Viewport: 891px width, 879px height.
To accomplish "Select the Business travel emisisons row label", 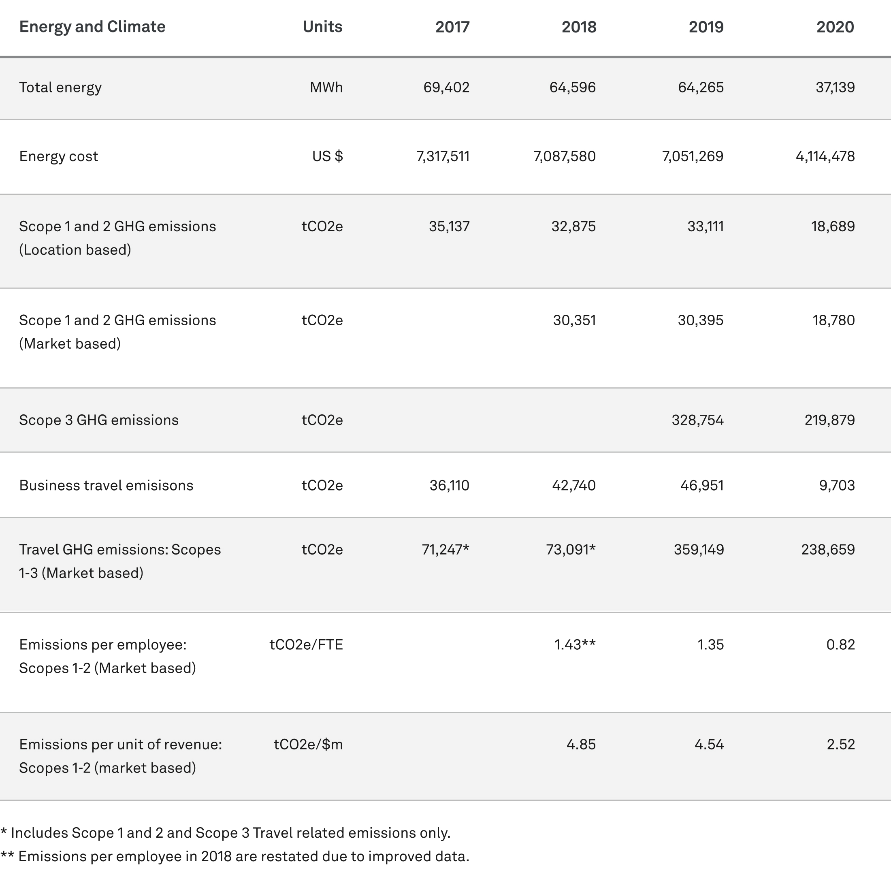I will tap(106, 485).
